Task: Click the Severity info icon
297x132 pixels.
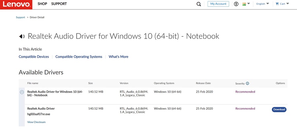Action: 247,83
